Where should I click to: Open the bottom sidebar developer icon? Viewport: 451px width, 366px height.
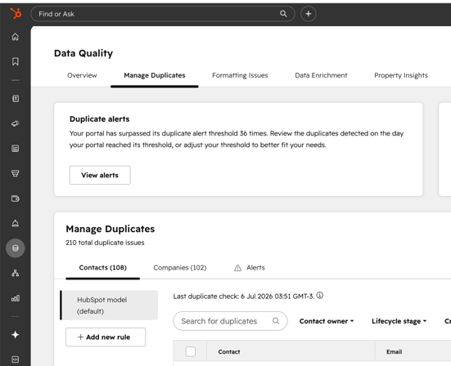[x=16, y=359]
